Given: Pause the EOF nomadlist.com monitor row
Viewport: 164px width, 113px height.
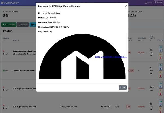Looking at the screenshot, I should 161,90.
